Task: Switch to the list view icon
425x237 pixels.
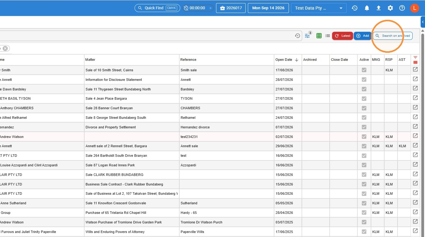Action: (328, 36)
